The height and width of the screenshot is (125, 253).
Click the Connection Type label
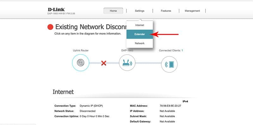[65, 106]
